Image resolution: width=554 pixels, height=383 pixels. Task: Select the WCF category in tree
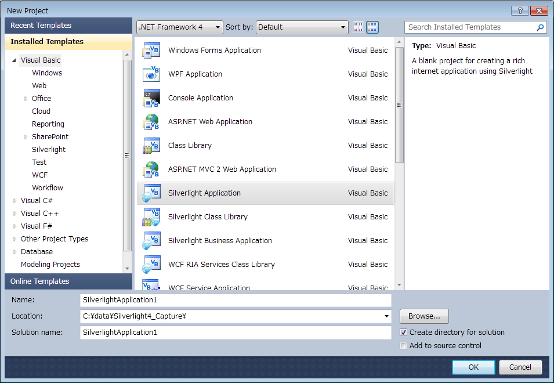tap(39, 175)
